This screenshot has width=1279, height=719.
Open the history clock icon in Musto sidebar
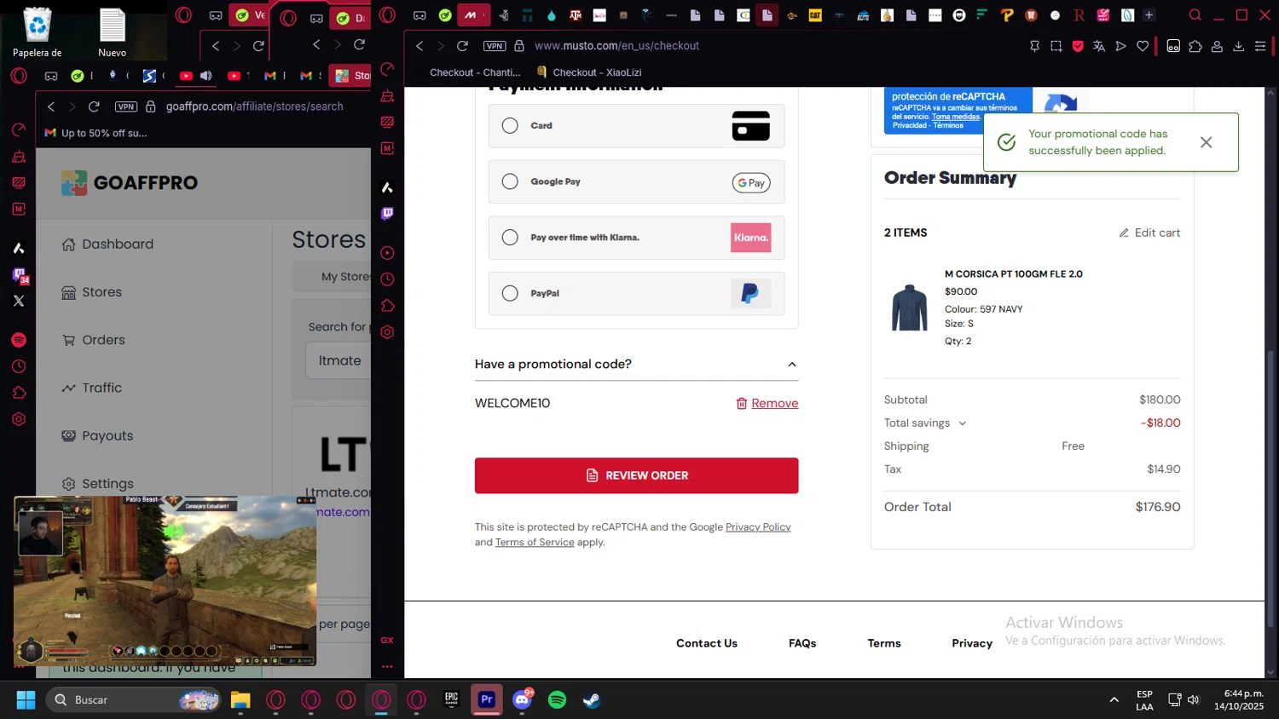[387, 279]
